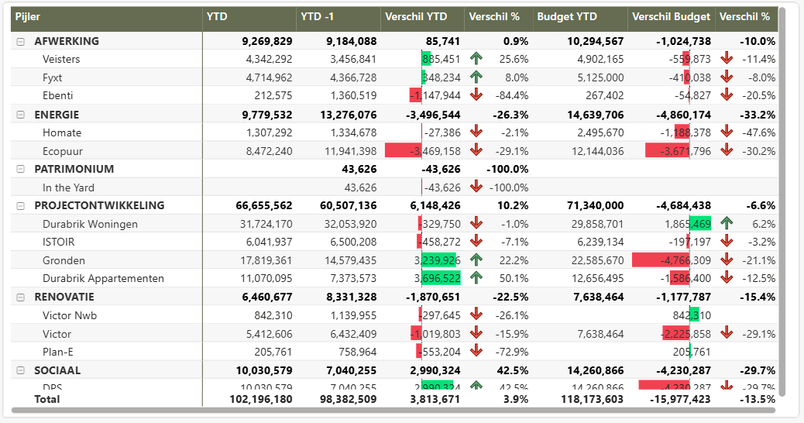
Task: Click the red down arrow in Plan-E row
Action: [x=476, y=351]
